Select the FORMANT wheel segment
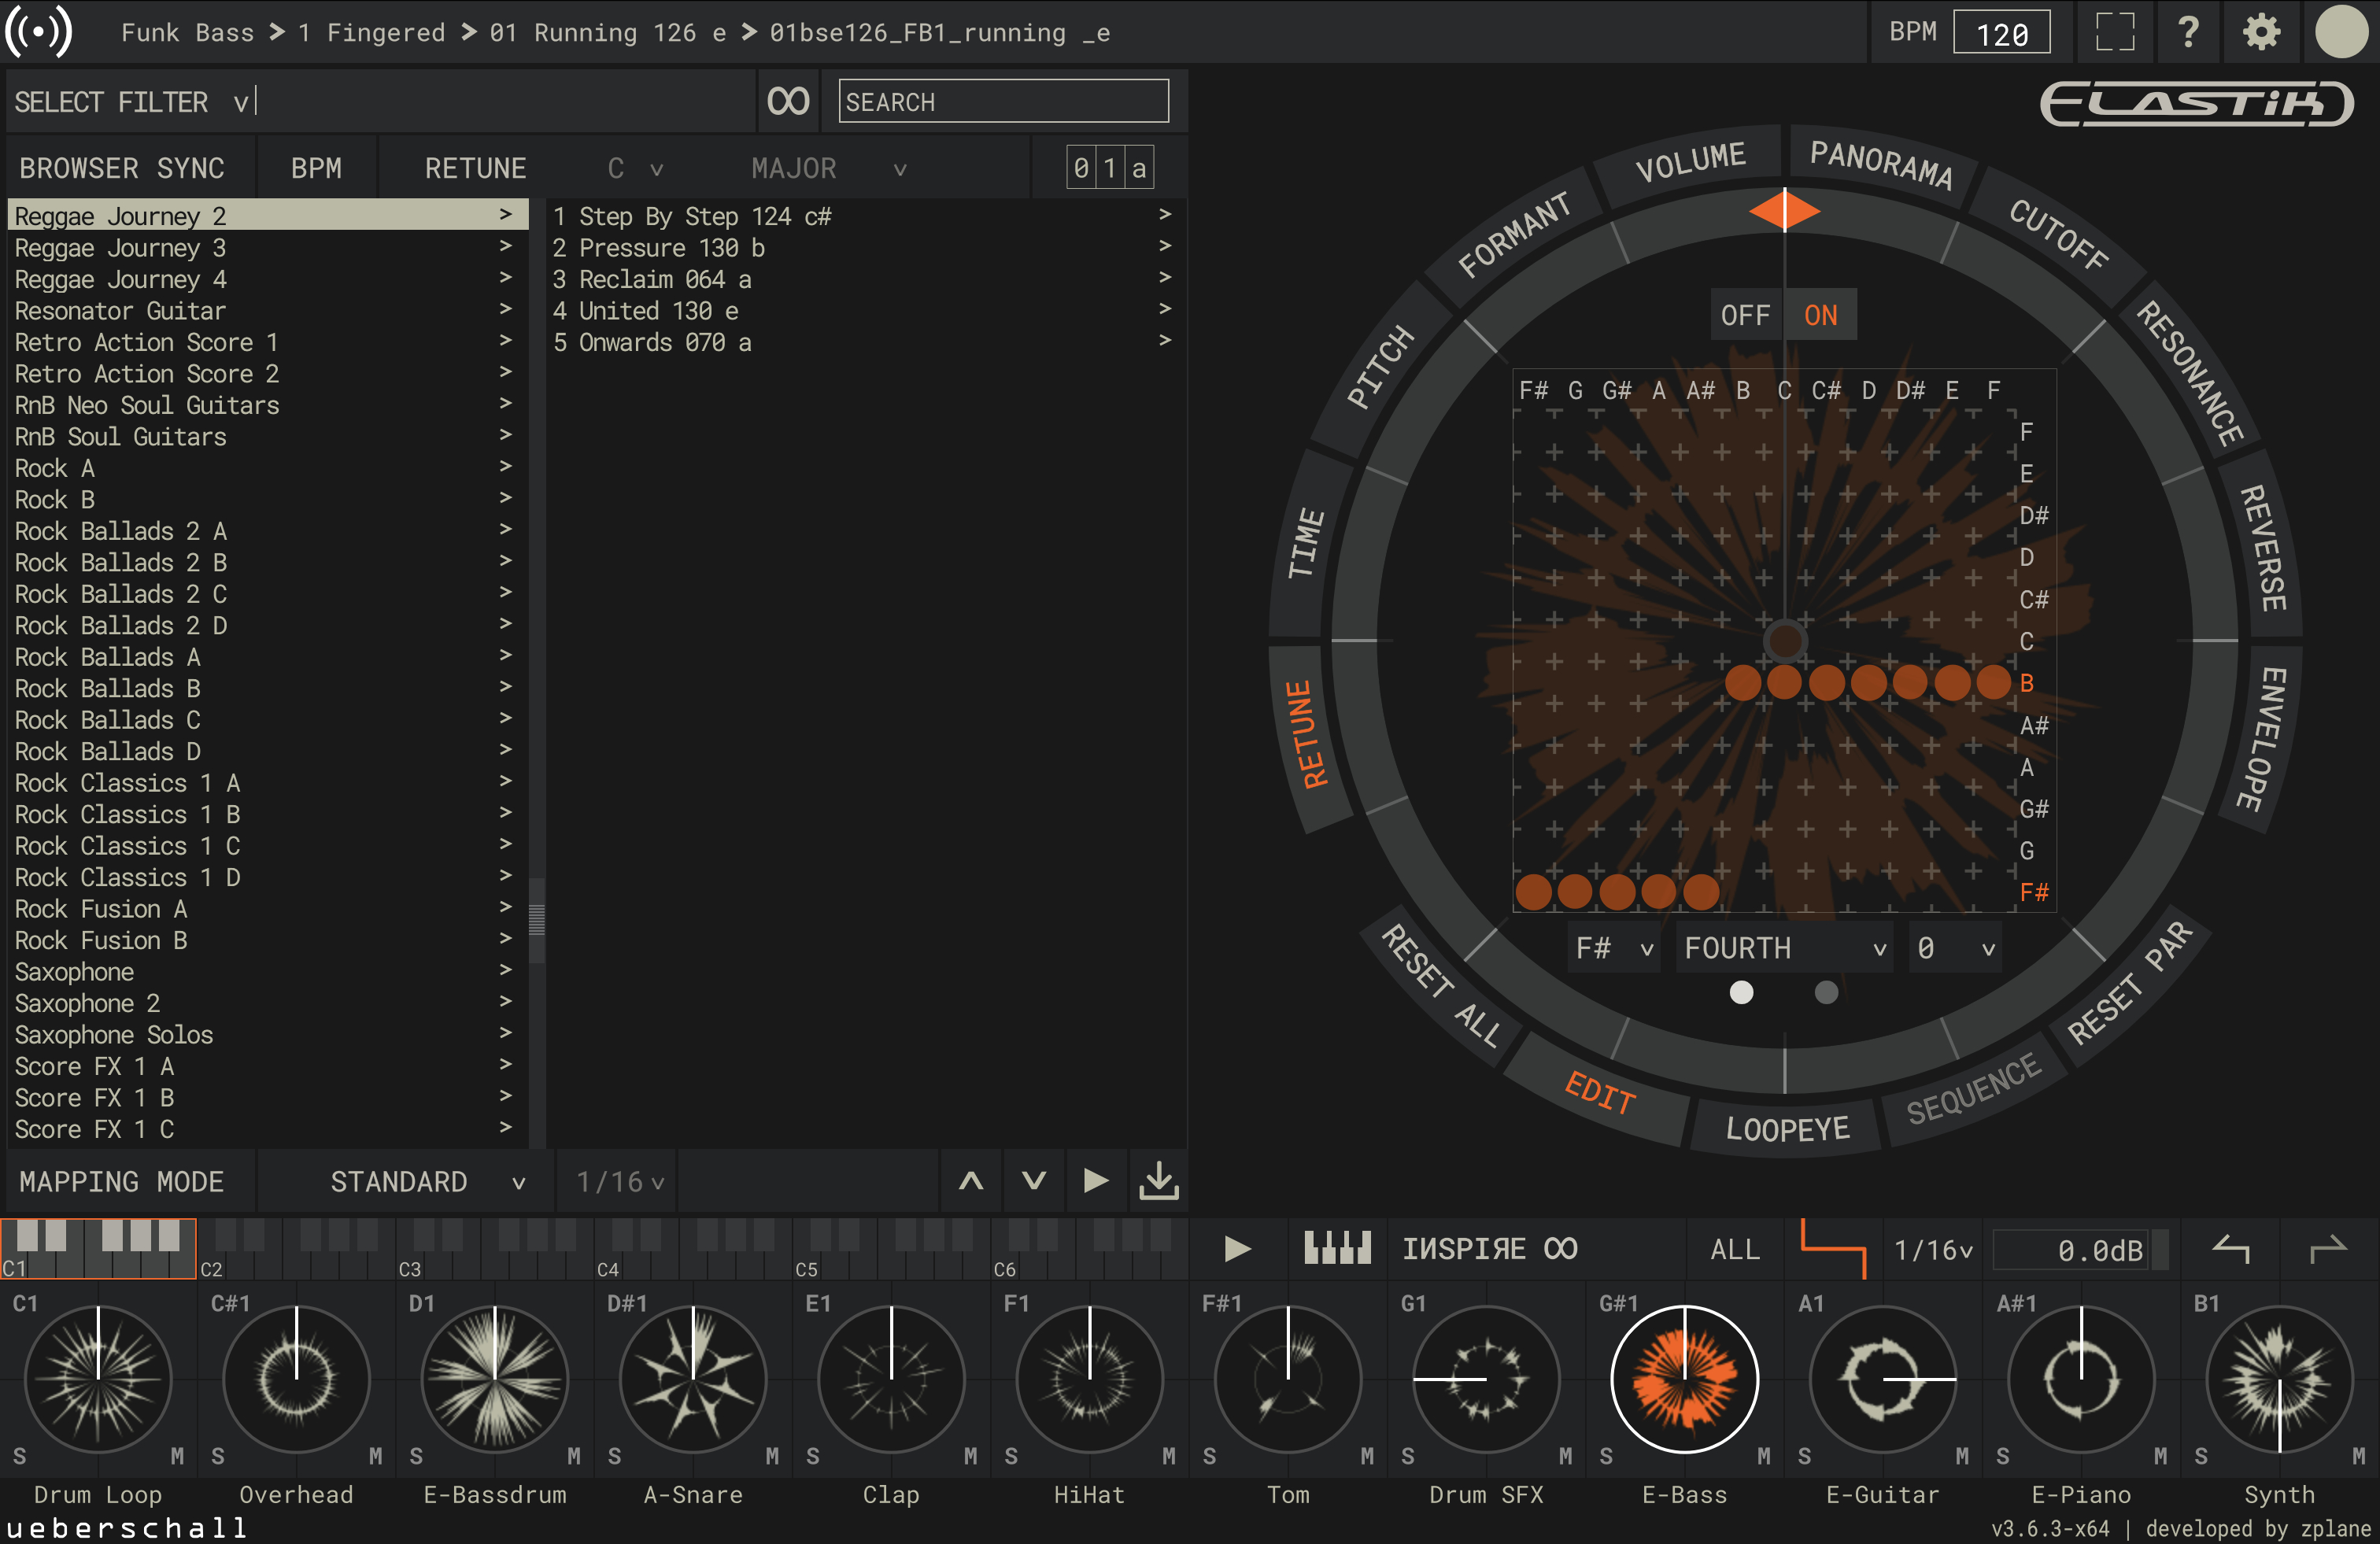The width and height of the screenshot is (2380, 1544). click(1514, 234)
